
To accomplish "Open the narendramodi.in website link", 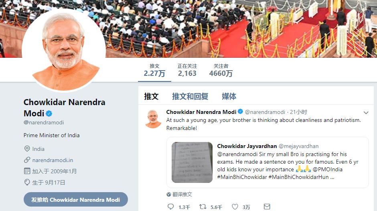I will [53, 160].
